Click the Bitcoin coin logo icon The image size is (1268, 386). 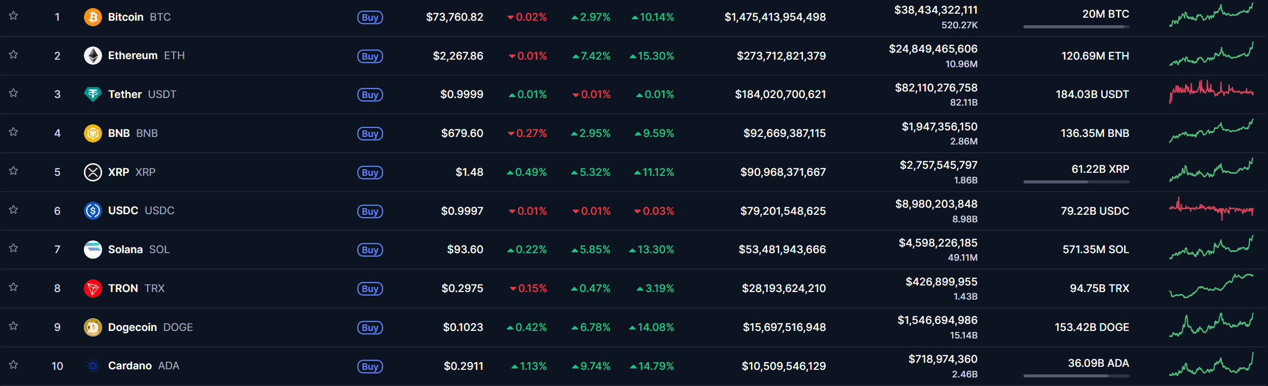92,17
